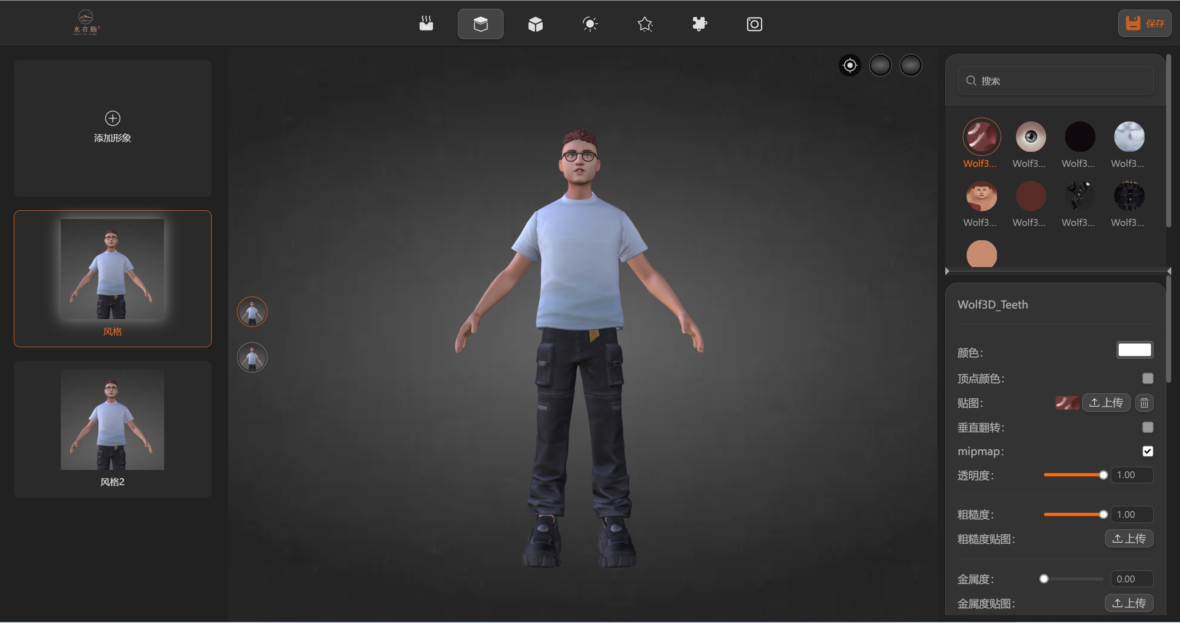Delete the texture with trash icon
This screenshot has height=623, width=1180.
click(1144, 403)
